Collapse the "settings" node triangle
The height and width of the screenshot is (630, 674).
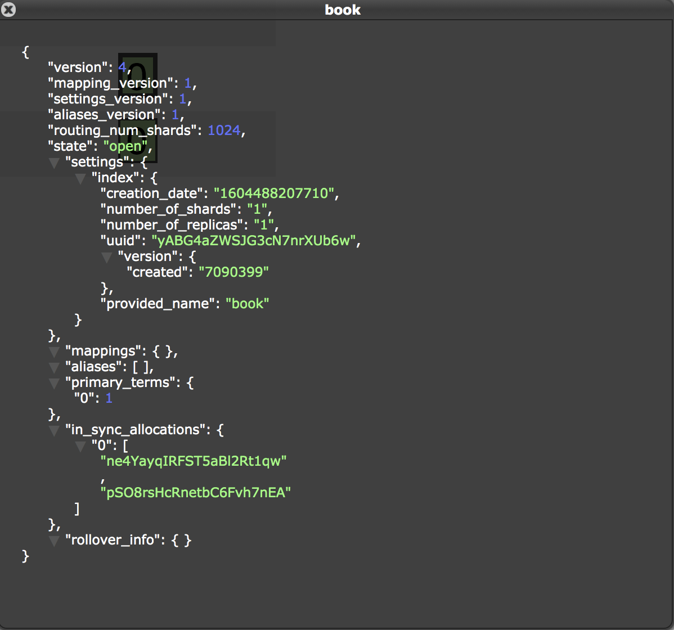click(x=54, y=163)
